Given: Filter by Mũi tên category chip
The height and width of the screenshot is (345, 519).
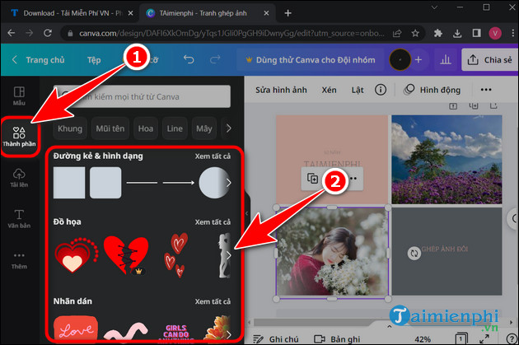Looking at the screenshot, I should coord(110,128).
